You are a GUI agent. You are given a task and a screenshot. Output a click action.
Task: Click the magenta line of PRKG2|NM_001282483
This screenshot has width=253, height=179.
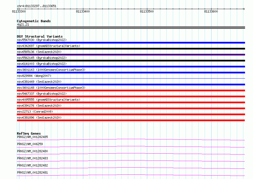pyautogui.click(x=131, y=161)
